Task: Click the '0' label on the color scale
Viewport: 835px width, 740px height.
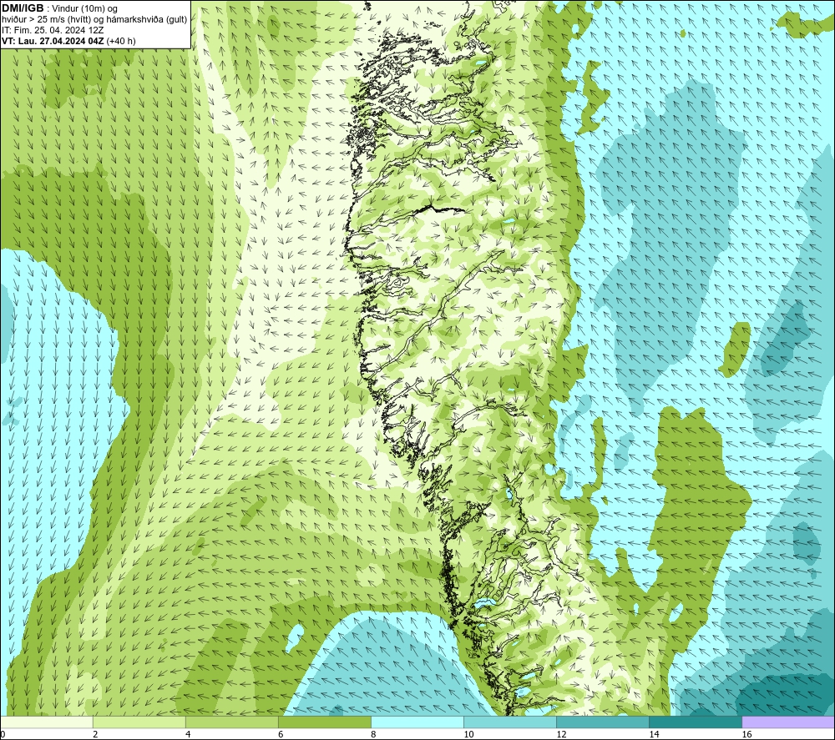Action: [x=3, y=735]
